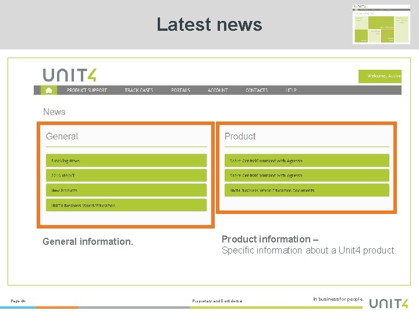
Task: Click the Unit4 logo in slide footer
Action: click(x=389, y=304)
